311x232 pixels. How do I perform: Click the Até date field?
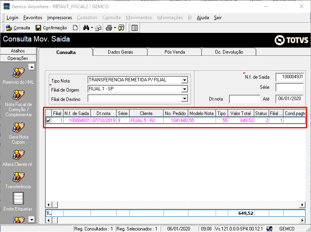pyautogui.click(x=290, y=99)
